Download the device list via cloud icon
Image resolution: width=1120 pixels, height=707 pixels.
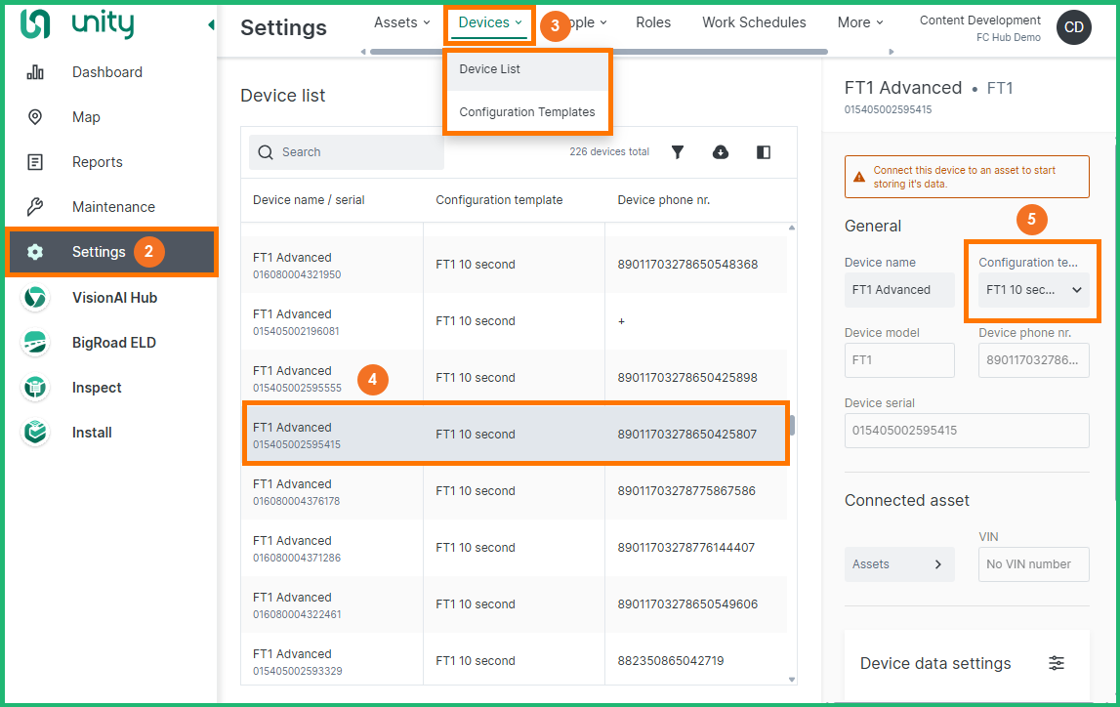(x=721, y=152)
